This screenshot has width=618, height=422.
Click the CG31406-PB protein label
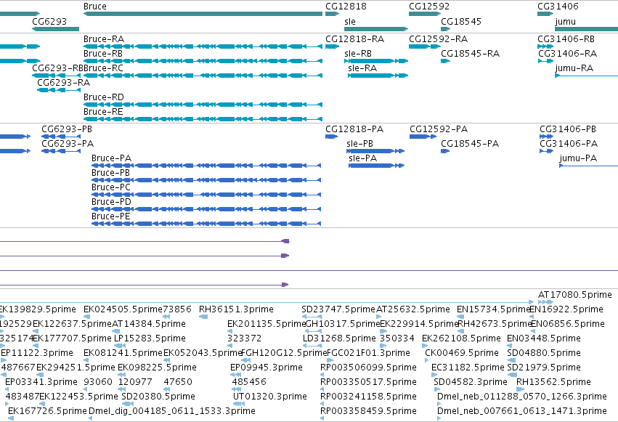tap(568, 129)
